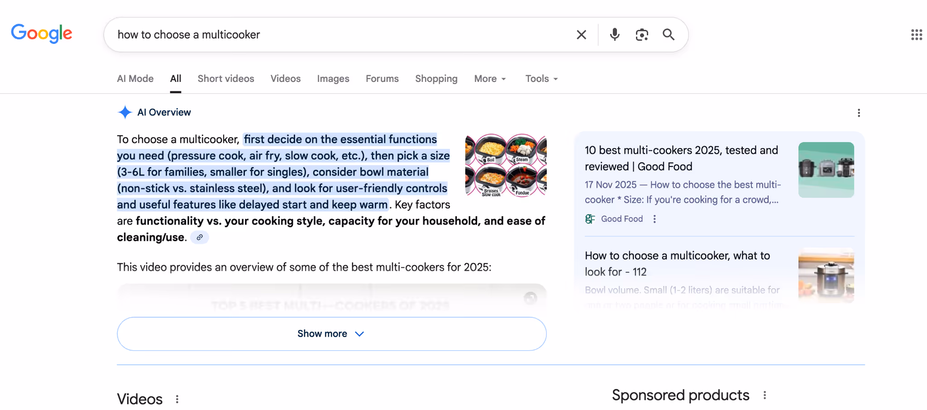This screenshot has width=927, height=410.
Task: Switch to the Images tab
Action: pyautogui.click(x=333, y=79)
